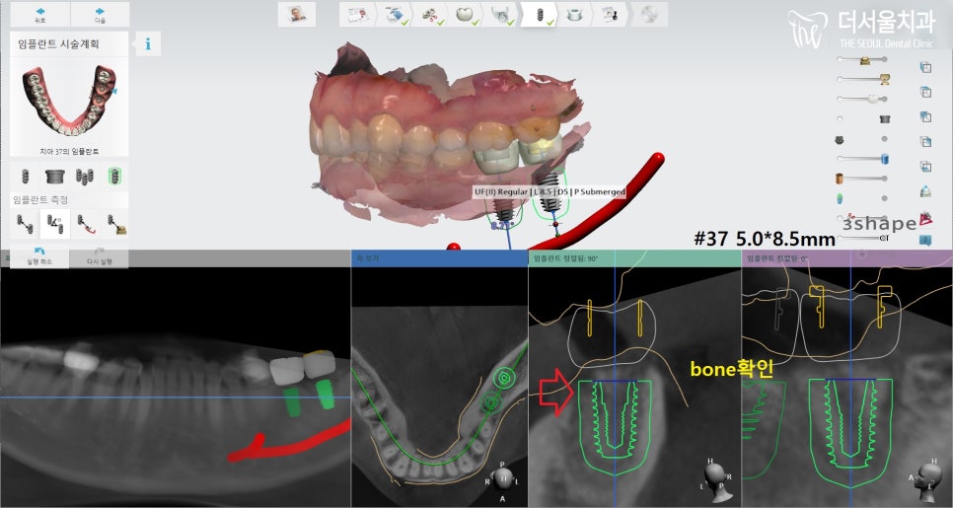The height and width of the screenshot is (508, 953).
Task: Click 다시 실행 redo button
Action: (100, 255)
